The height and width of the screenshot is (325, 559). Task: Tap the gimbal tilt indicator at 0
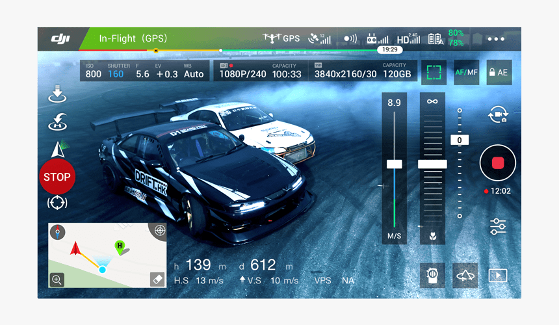460,140
